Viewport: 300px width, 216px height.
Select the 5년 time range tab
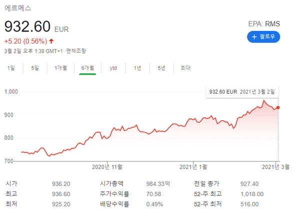[x=161, y=68]
